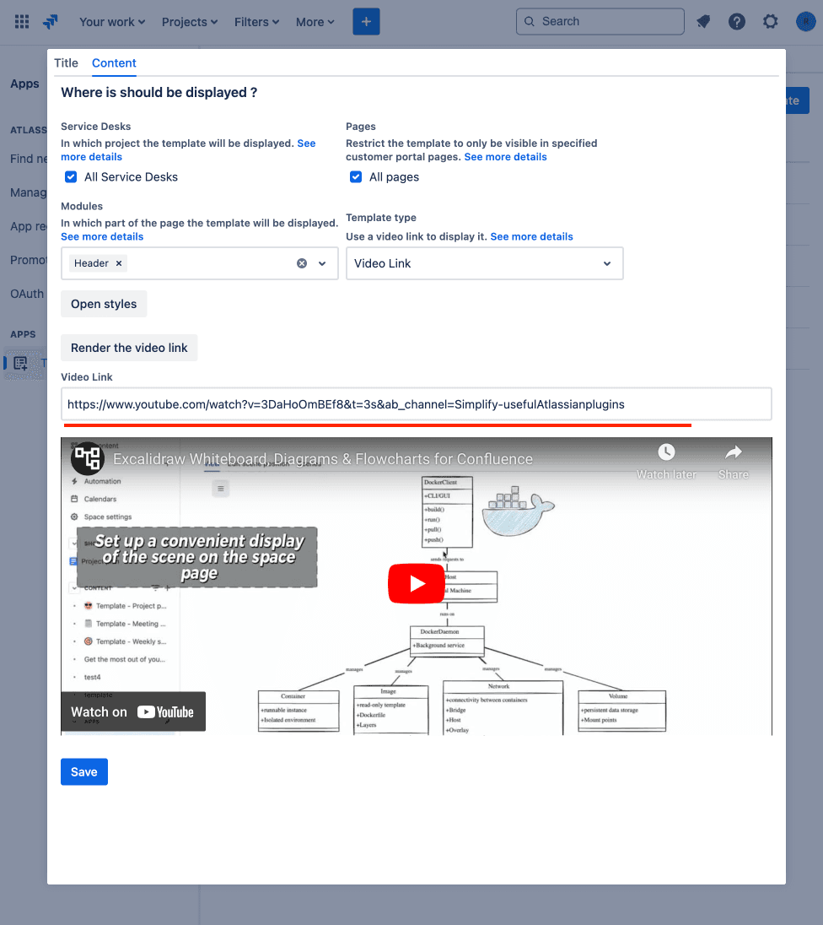Select the templates app icon in sidebar
823x925 pixels.
(x=20, y=364)
